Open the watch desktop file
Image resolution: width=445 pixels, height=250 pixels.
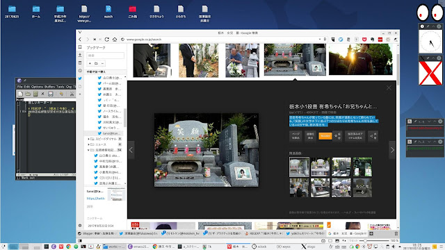pyautogui.click(x=108, y=12)
